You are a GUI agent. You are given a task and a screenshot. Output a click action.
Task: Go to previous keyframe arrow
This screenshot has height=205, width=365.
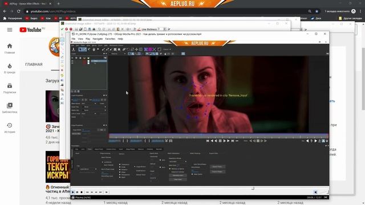(x=307, y=141)
